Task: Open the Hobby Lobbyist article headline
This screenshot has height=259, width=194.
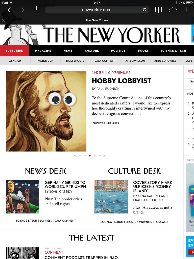Action: click(x=122, y=81)
